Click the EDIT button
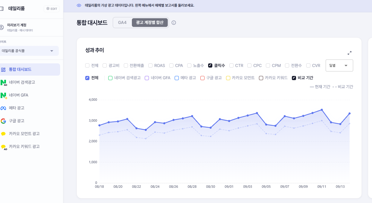 pos(51,9)
